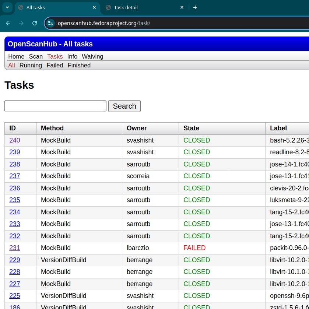
Task: Select CLOSED state in row 239
Action: (197, 152)
